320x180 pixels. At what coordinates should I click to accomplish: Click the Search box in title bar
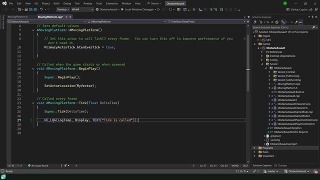pyautogui.click(x=154, y=3)
